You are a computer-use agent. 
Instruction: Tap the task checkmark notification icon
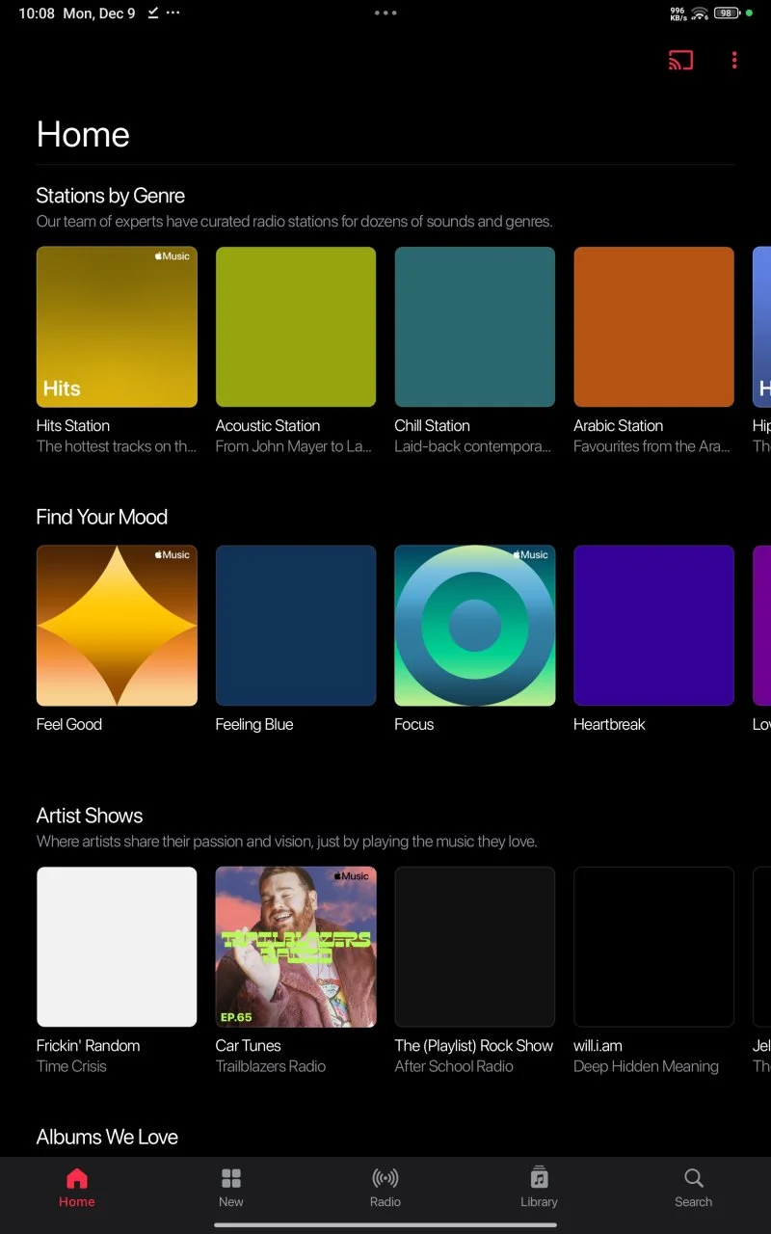click(x=153, y=13)
